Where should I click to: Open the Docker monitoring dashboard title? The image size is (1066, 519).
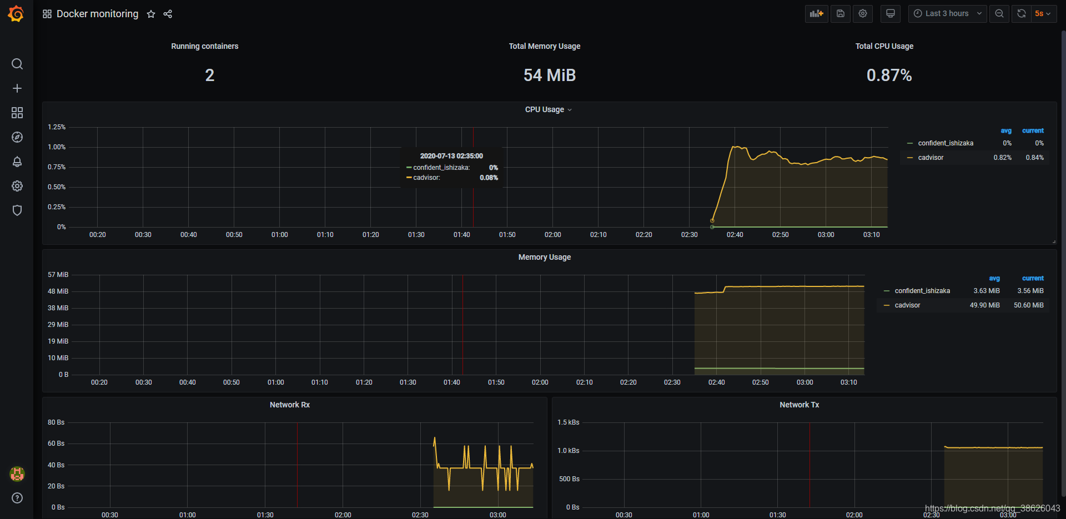point(98,14)
